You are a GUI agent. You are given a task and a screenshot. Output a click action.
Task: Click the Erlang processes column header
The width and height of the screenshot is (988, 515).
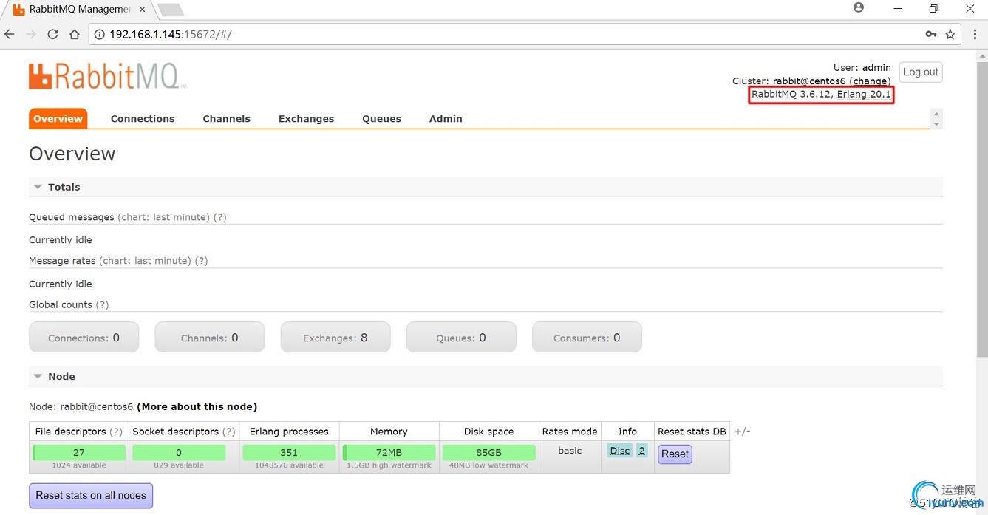(x=289, y=432)
